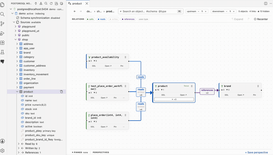Decrease downstream depth with minus

pyautogui.click(x=226, y=11)
